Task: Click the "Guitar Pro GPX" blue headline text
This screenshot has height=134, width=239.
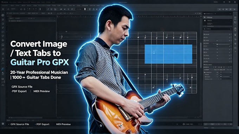Action: click(40, 62)
